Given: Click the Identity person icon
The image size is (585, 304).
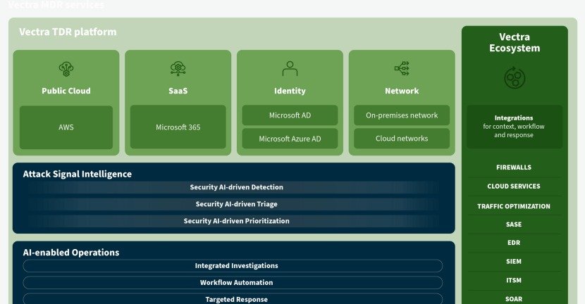Looking at the screenshot, I should pyautogui.click(x=290, y=69).
